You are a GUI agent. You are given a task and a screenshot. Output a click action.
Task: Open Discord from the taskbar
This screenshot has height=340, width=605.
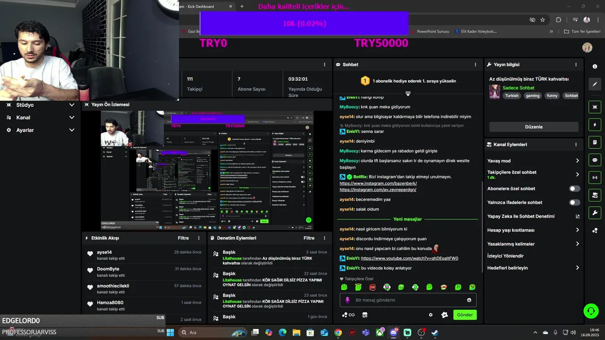[393, 332]
